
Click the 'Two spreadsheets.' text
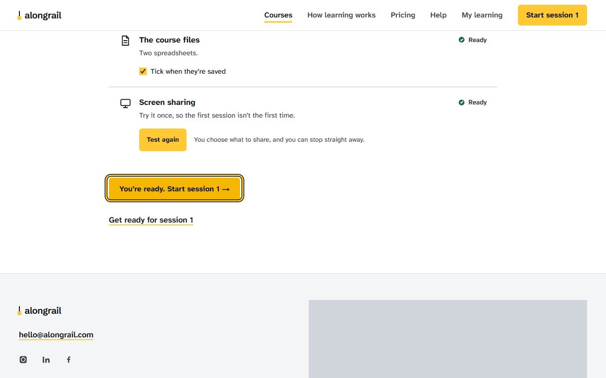click(169, 53)
